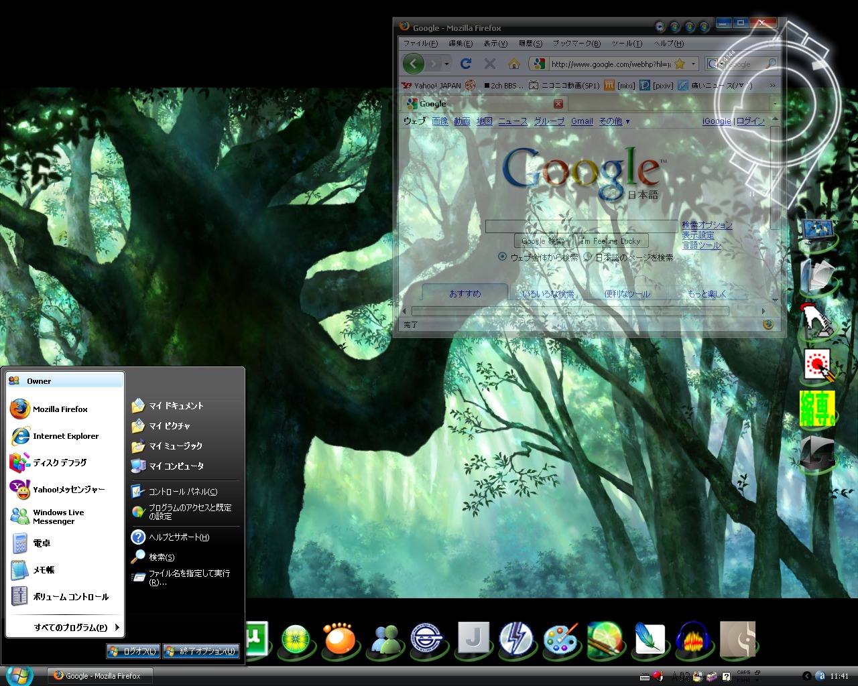Reload the page in Firefox
Image resolution: width=858 pixels, height=686 pixels.
point(466,64)
